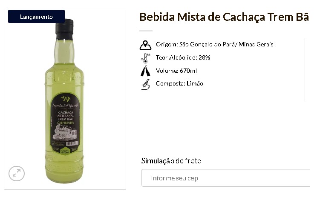Click the Bebida Mista de Cachaça title
This screenshot has height=211, width=317.
pos(225,17)
